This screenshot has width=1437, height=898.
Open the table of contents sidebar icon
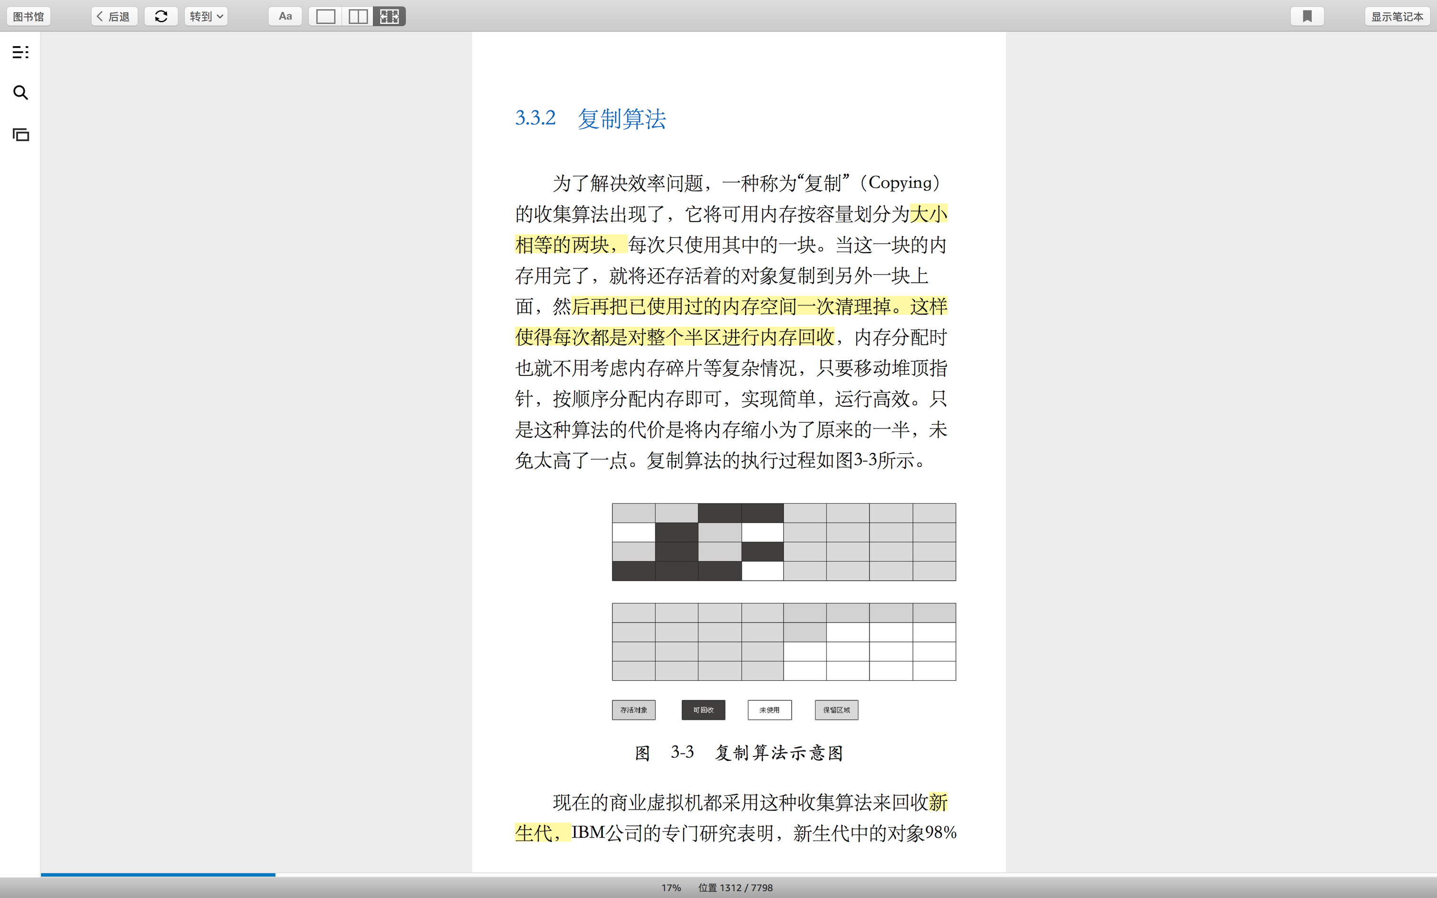point(20,52)
